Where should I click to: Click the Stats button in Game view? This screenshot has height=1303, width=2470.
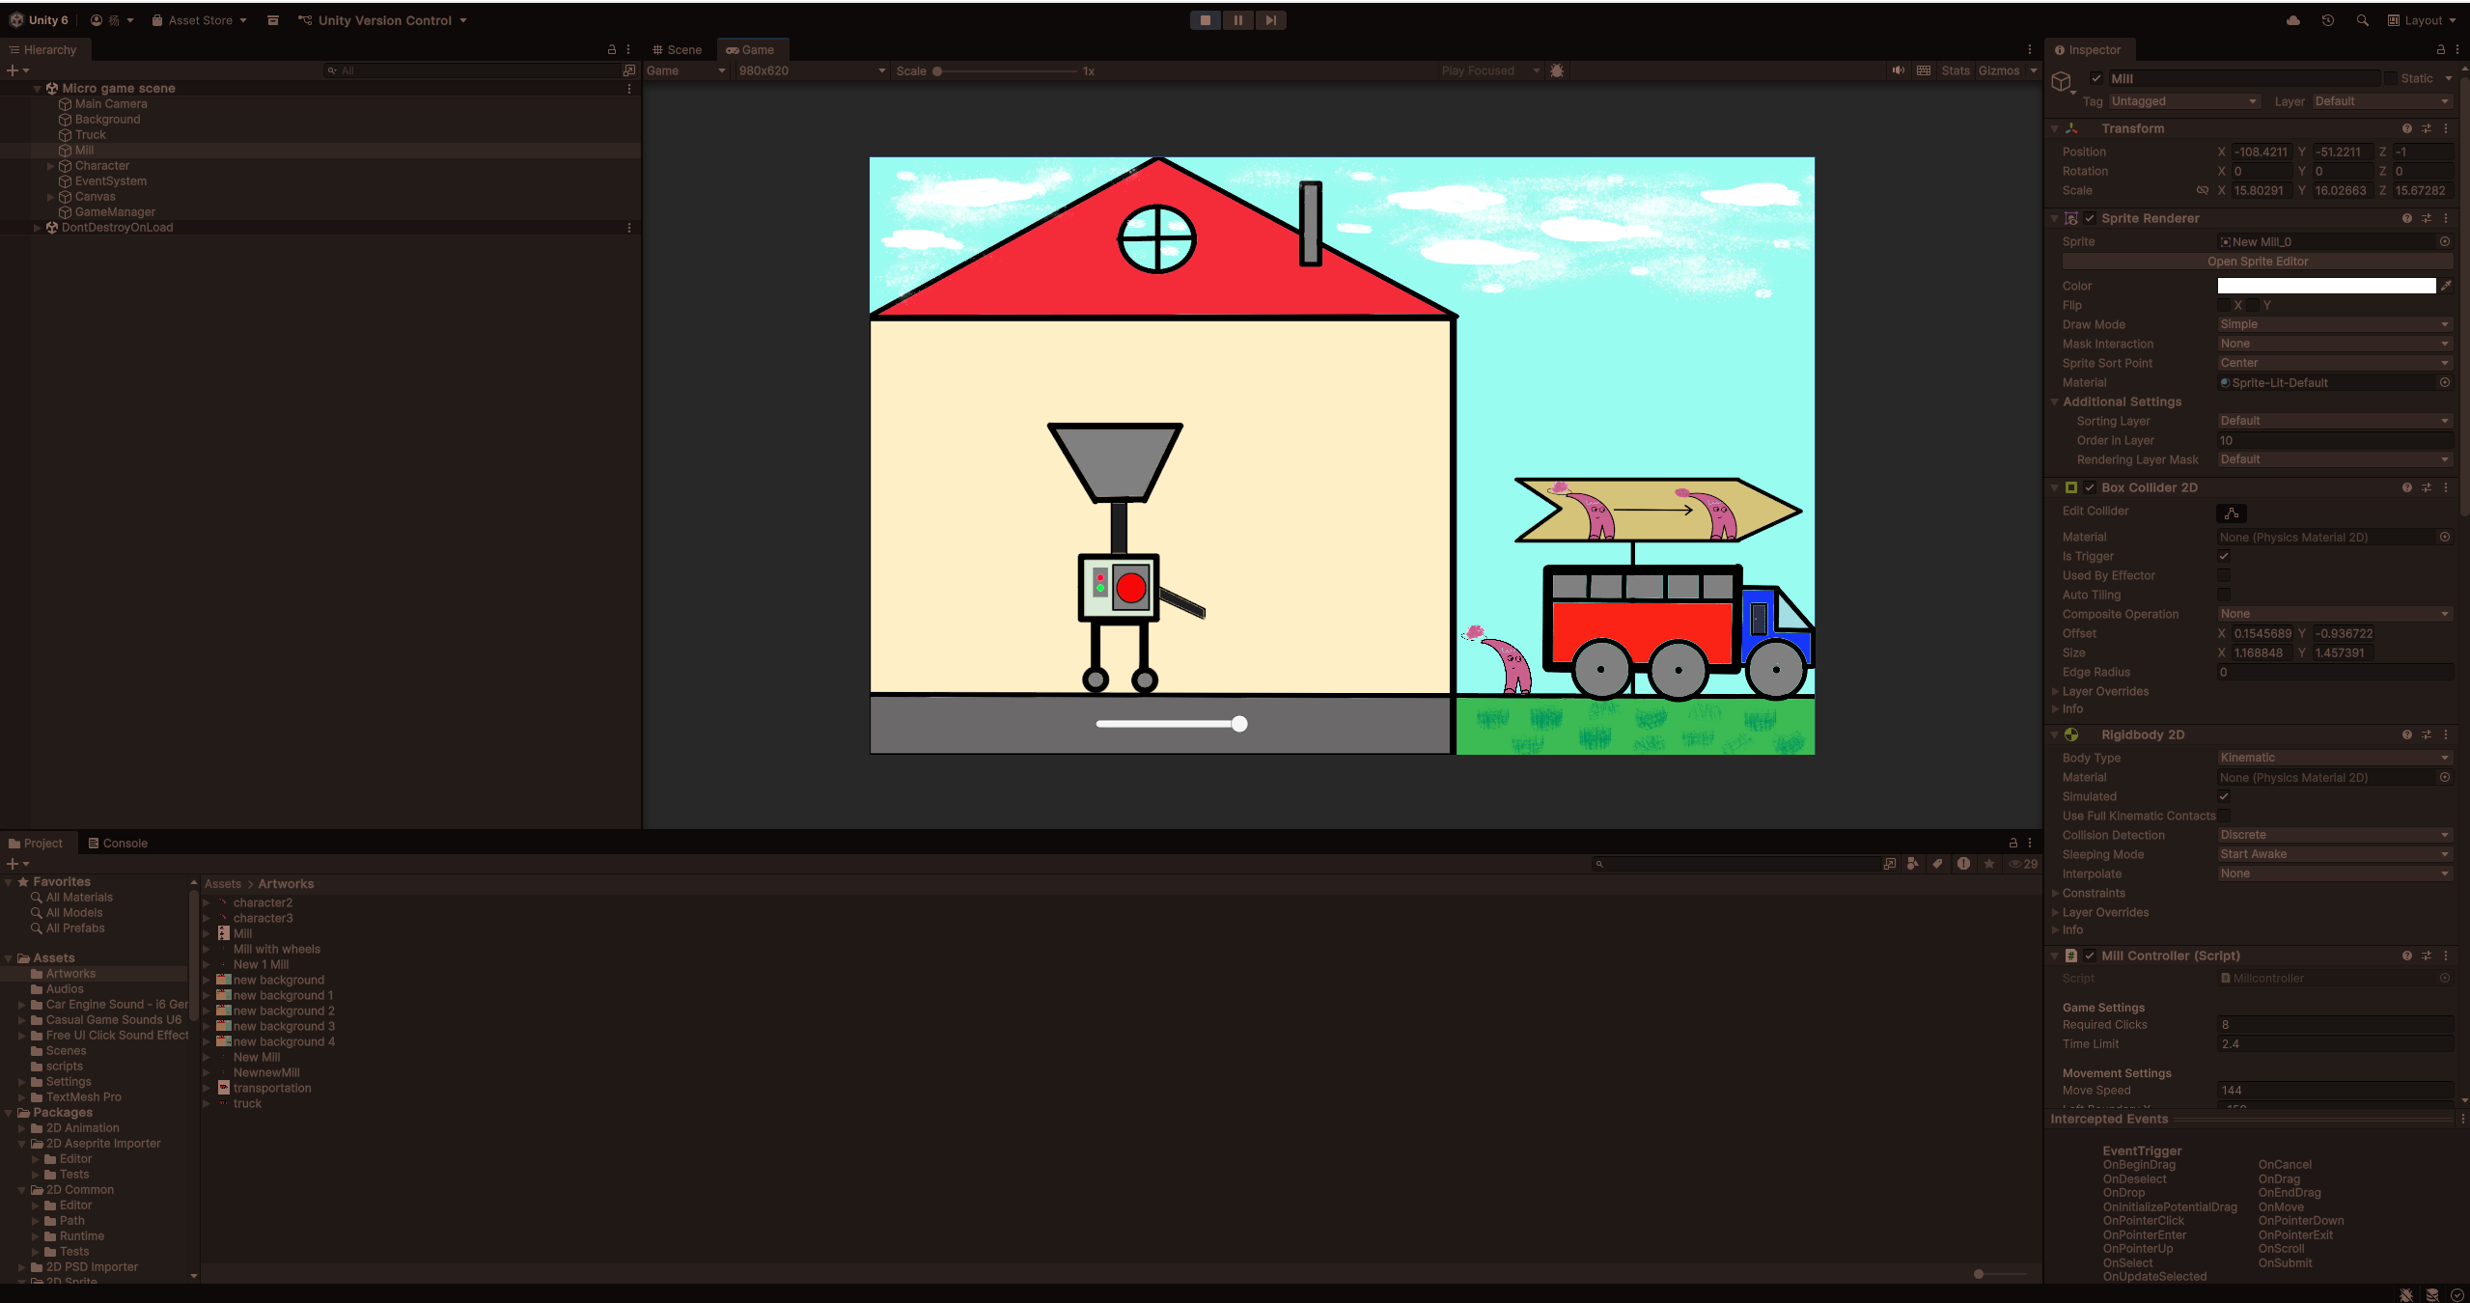1955,70
